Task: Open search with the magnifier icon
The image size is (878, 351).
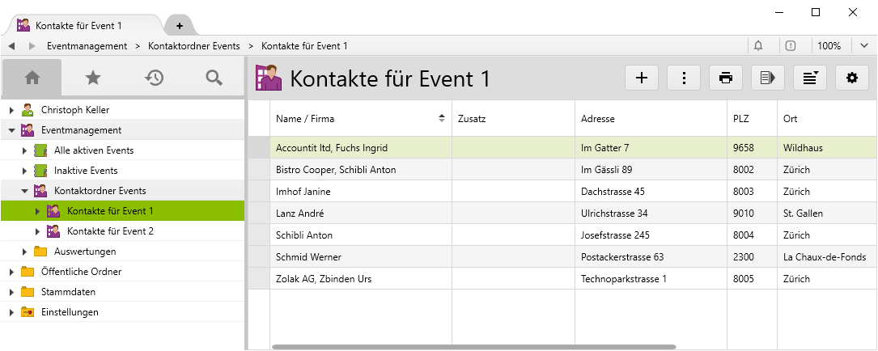Action: pyautogui.click(x=214, y=78)
